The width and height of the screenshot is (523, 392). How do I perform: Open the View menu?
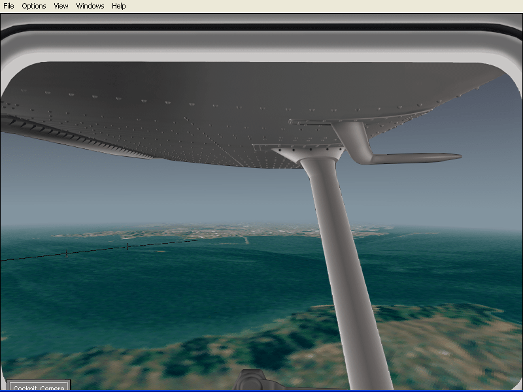click(x=61, y=6)
